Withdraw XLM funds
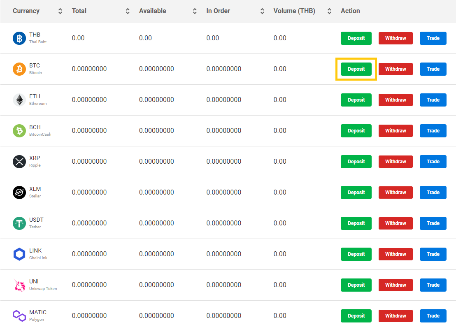The image size is (456, 327). pos(396,192)
